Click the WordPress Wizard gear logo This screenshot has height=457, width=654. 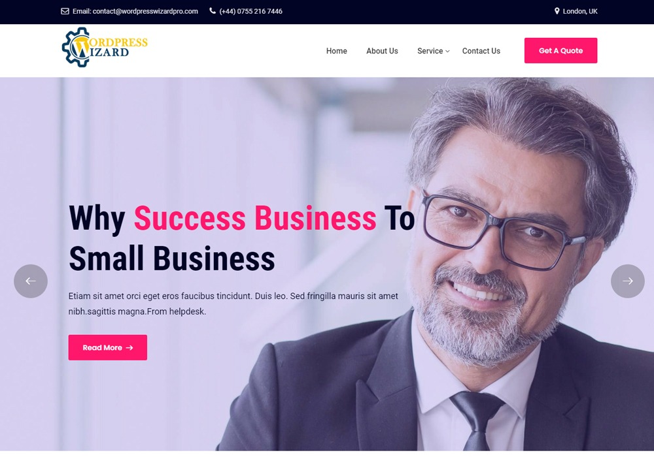pos(105,47)
